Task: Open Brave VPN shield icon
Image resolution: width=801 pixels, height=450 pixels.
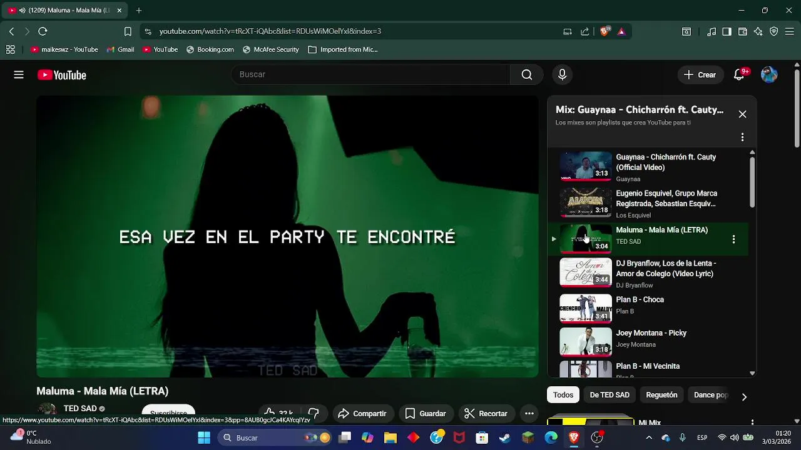Action: coord(774,31)
